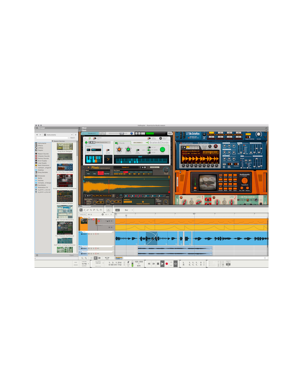Image resolution: width=303 pixels, height=392 pixels.
Task: Select the Kong Drum Designer device thumbnail
Action: (x=65, y=146)
